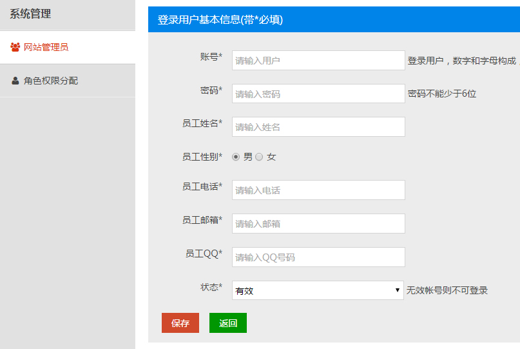This screenshot has width=520, height=349.
Task: Click the group users icon beside 网站管理员
Action: pos(15,47)
